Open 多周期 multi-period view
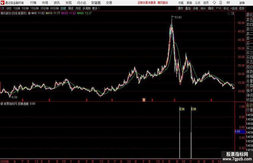 pos(86,8)
